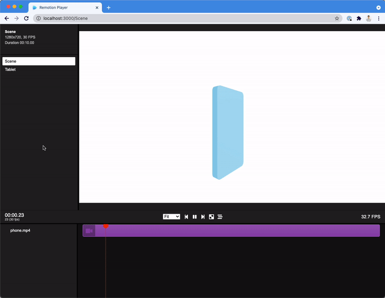Viewport: 385px width, 298px height.
Task: Click the localhost:3000/Scene address bar
Action: coord(188,18)
